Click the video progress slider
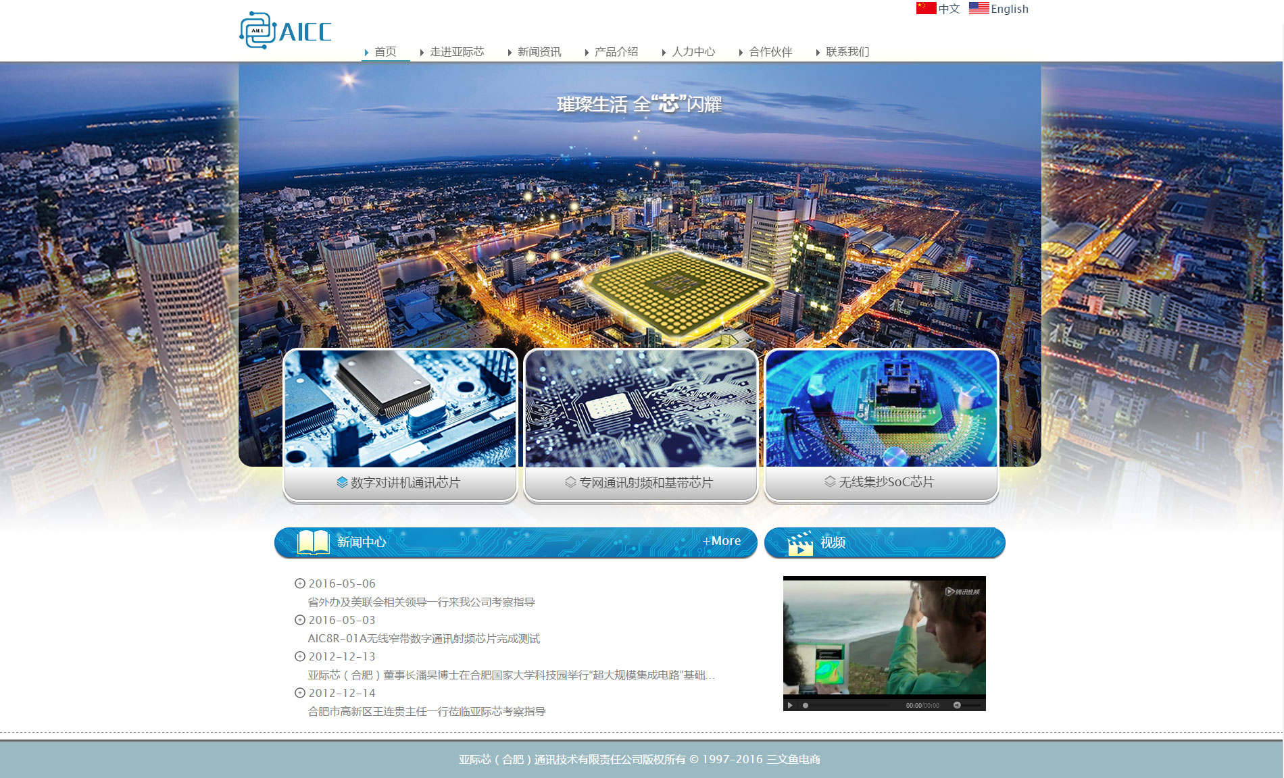The width and height of the screenshot is (1284, 778). [851, 705]
